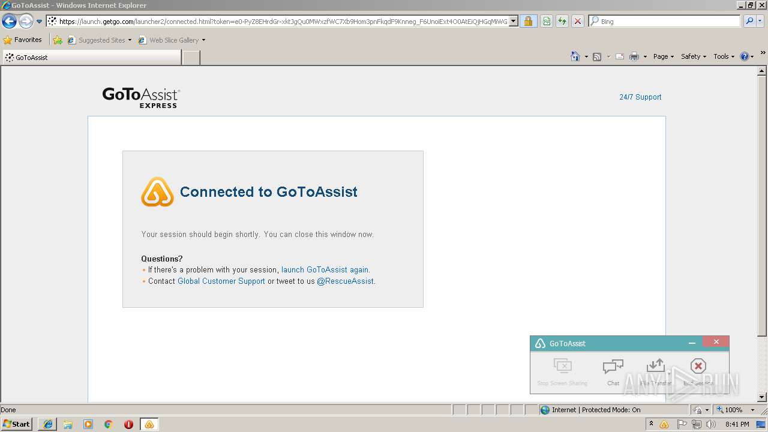Click the clock showing 8:41 PM
Screen dimensions: 768x432
pyautogui.click(x=737, y=424)
